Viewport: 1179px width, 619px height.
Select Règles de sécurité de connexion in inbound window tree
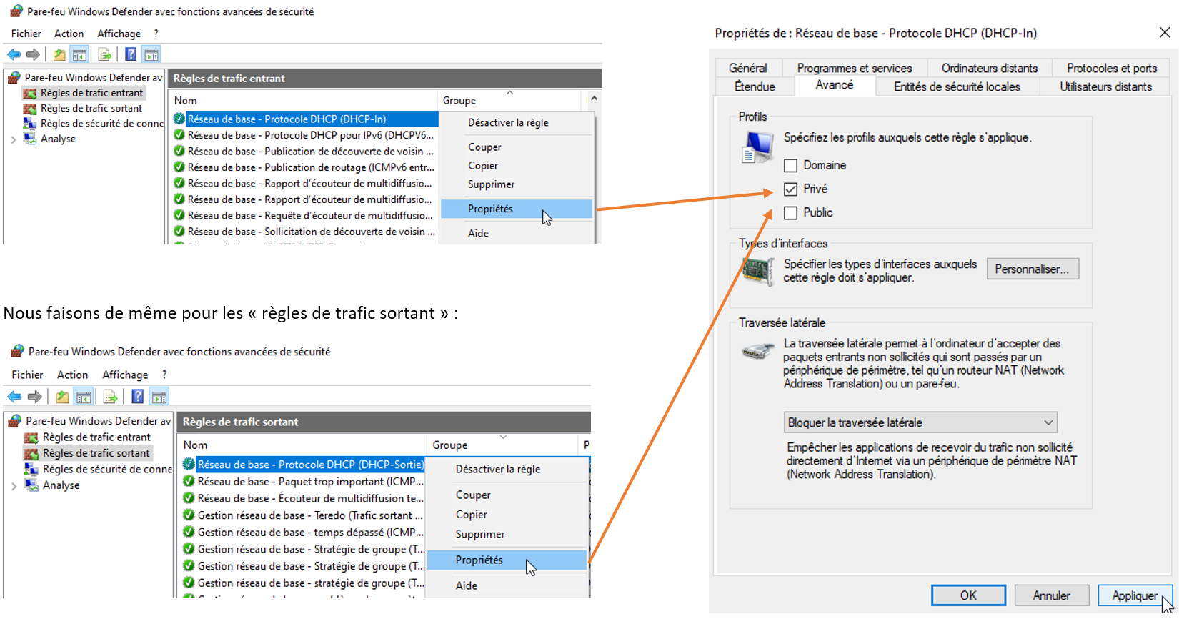(x=102, y=124)
